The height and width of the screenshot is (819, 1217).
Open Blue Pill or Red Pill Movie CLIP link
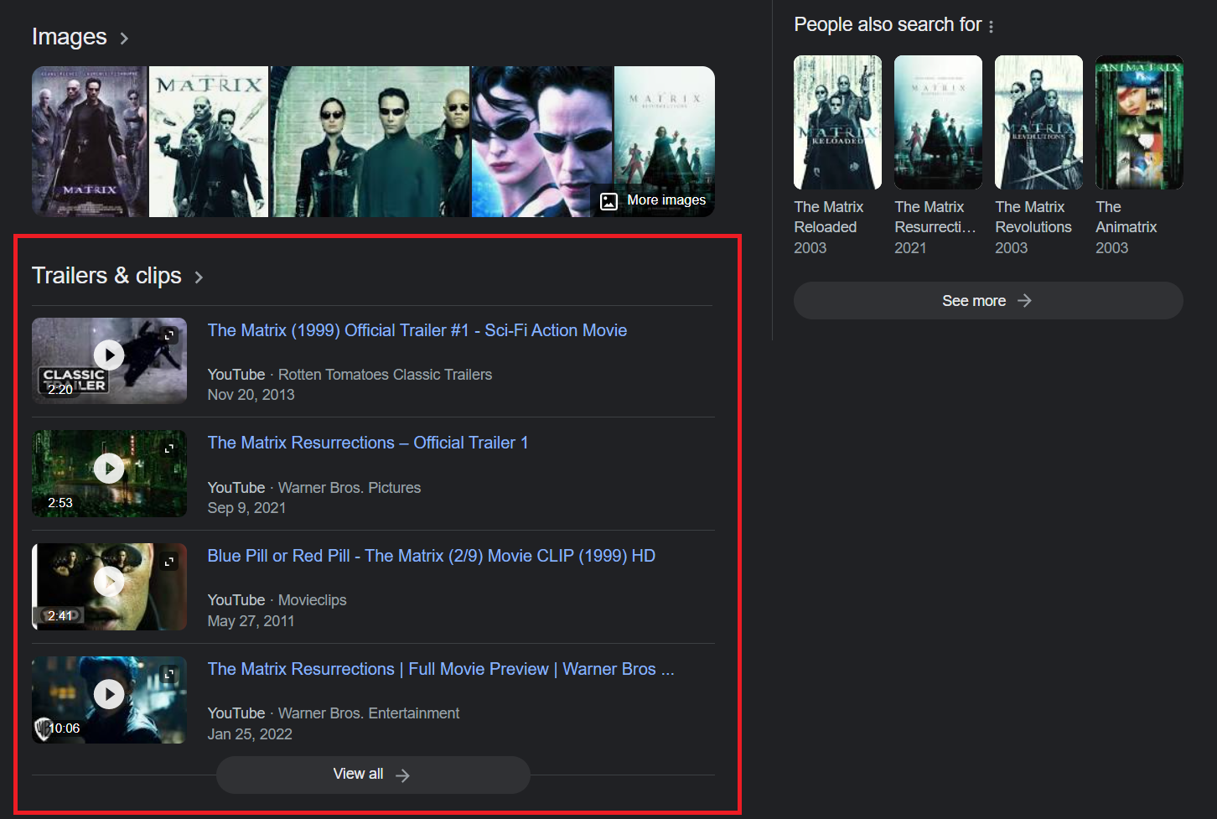[432, 556]
